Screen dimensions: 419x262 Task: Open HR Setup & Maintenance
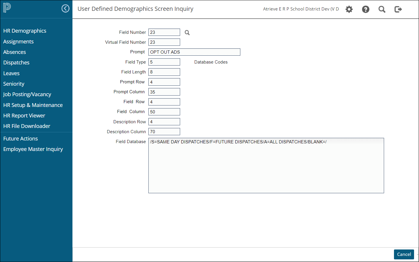point(33,105)
